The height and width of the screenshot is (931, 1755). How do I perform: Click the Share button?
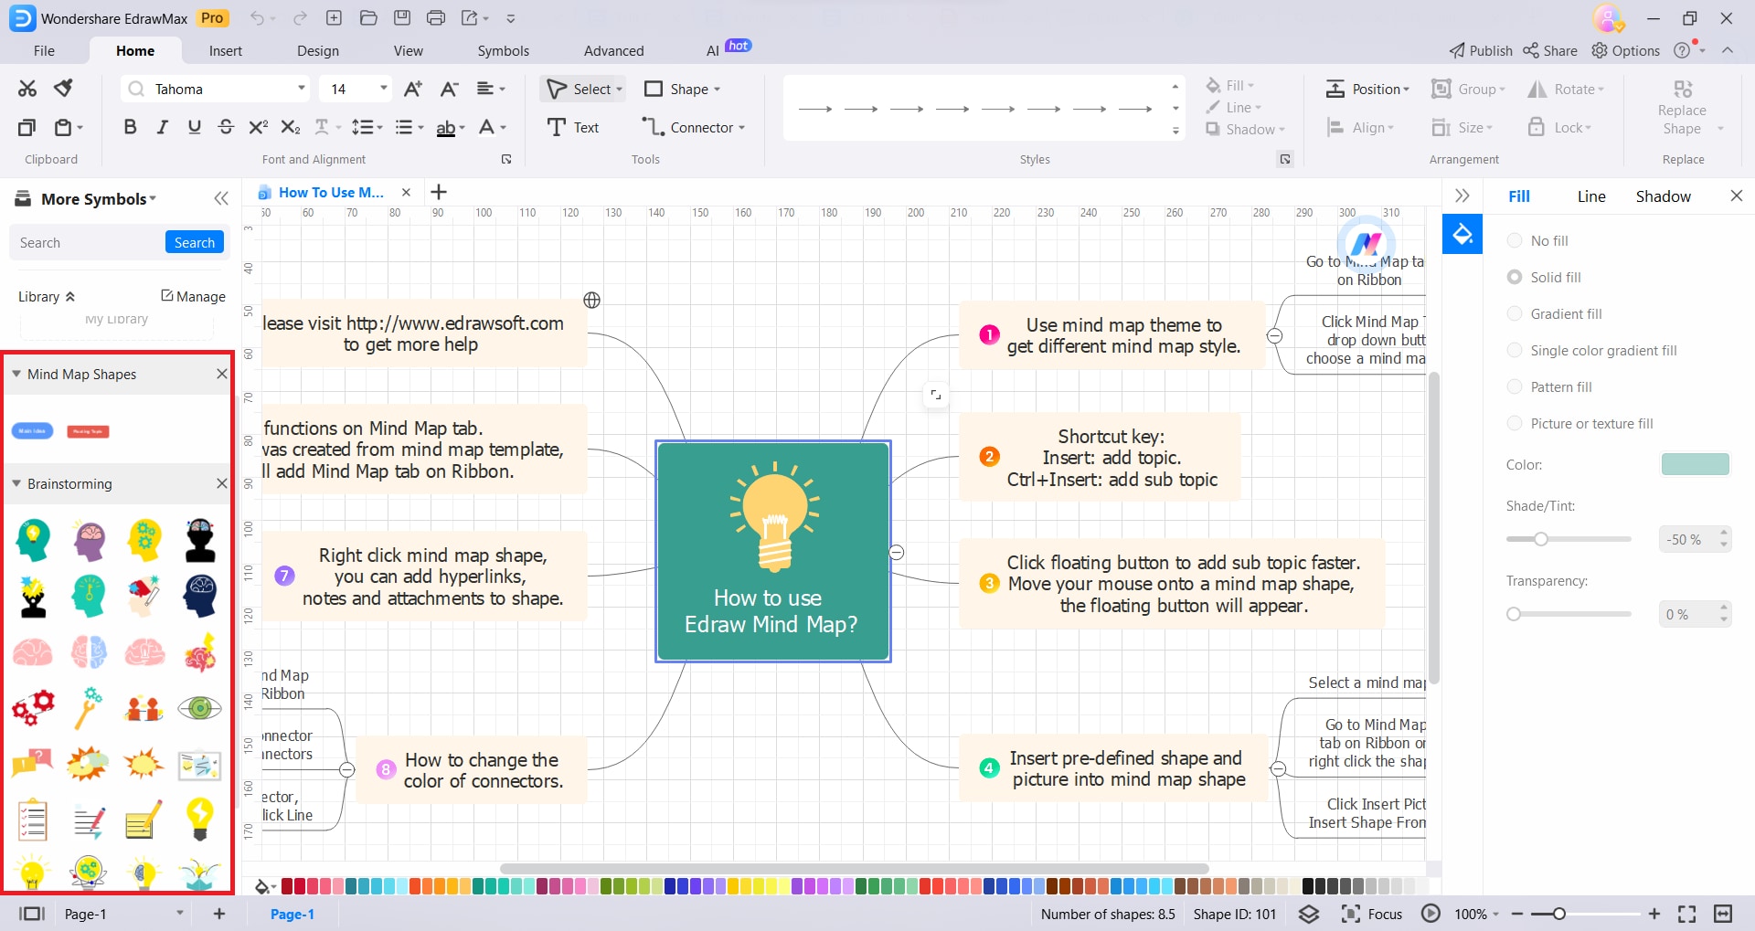click(1550, 51)
